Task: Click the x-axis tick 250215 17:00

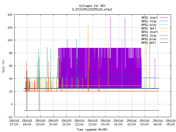Action: 14,123
